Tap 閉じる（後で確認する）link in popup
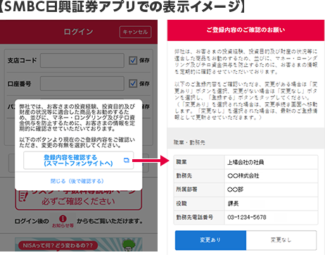 click(x=77, y=181)
